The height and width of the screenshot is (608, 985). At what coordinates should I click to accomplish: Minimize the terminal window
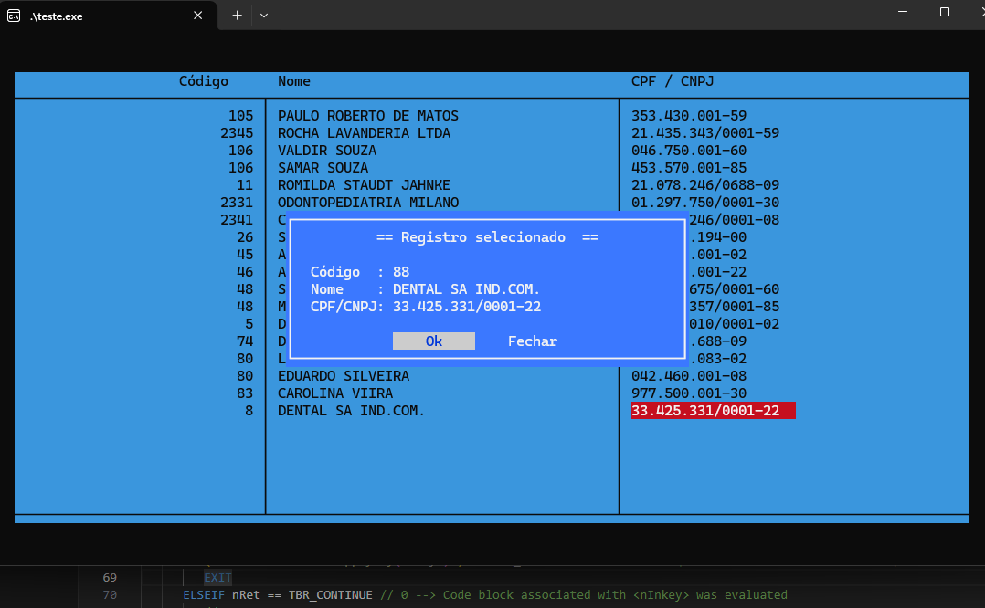click(x=902, y=13)
